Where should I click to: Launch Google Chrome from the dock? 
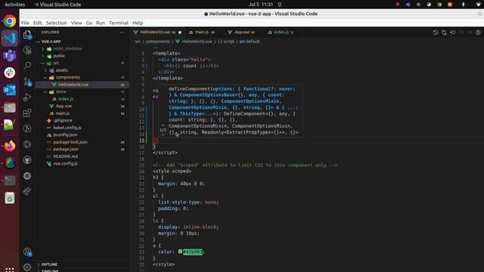click(x=10, y=21)
